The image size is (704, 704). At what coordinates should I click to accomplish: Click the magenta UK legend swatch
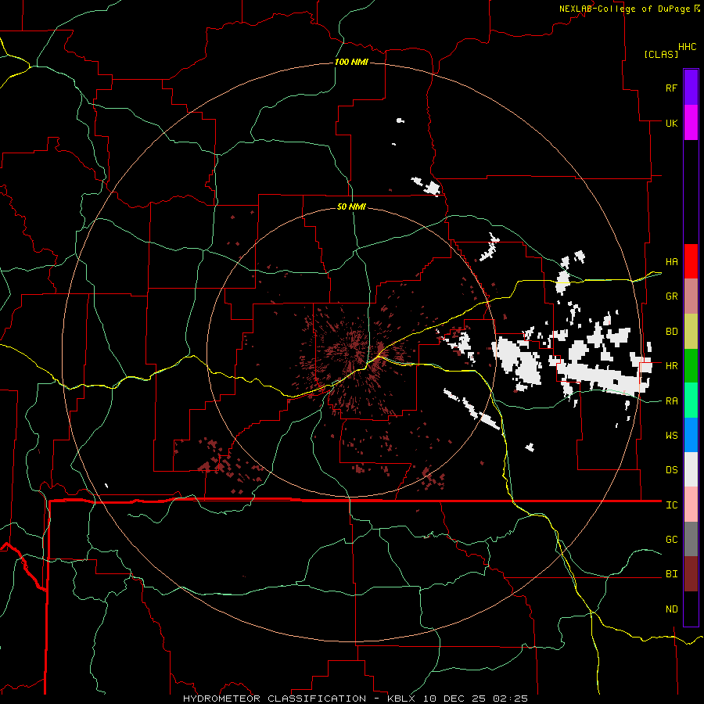click(691, 123)
